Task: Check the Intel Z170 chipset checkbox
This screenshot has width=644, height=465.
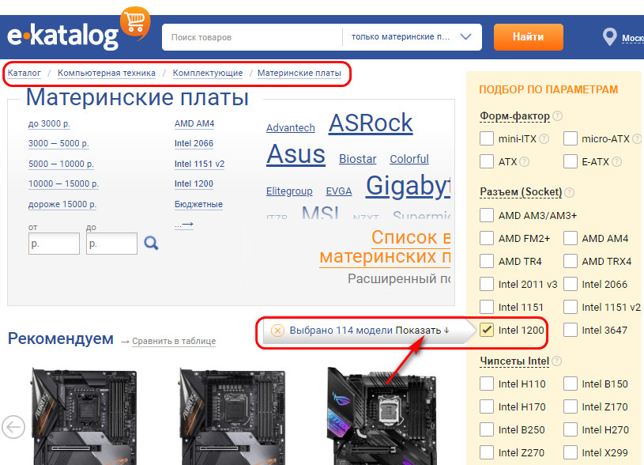Action: pos(571,406)
